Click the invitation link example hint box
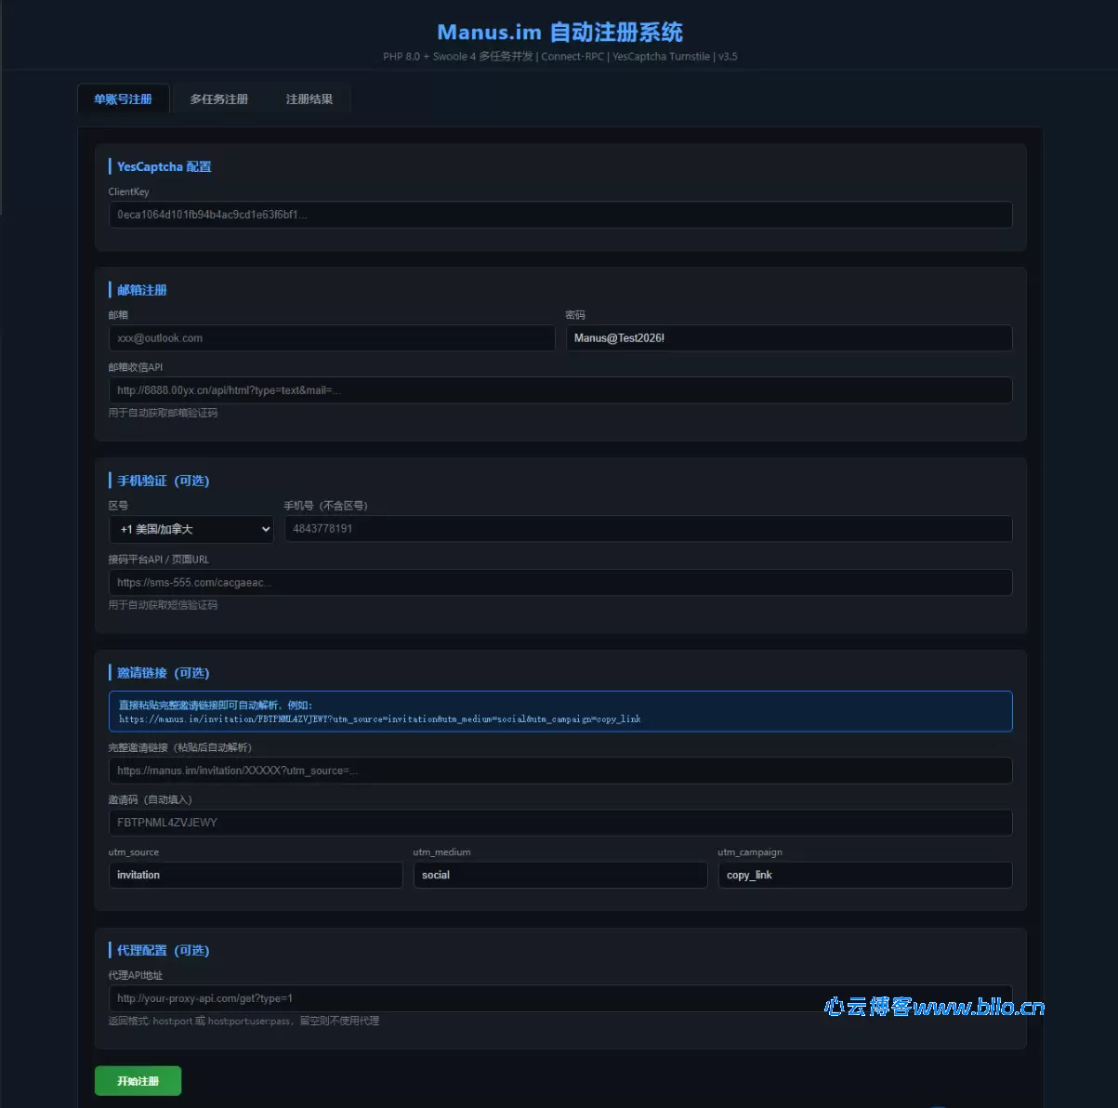 (559, 710)
